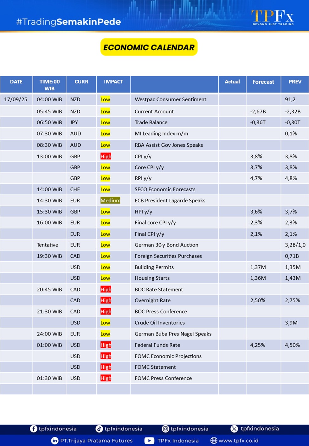
Task: Select the Building Permits event
Action: 154,267
